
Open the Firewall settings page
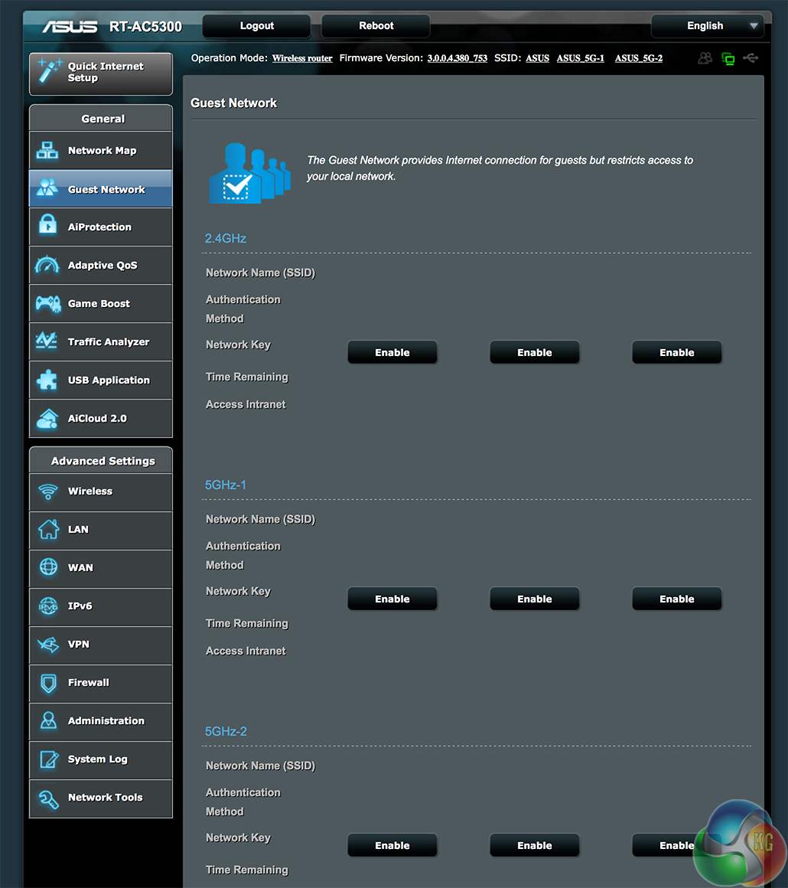click(x=101, y=683)
